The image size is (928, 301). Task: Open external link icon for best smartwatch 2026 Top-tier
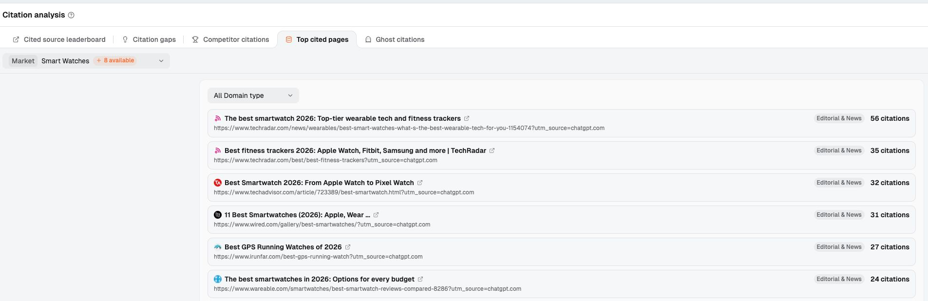pyautogui.click(x=467, y=118)
